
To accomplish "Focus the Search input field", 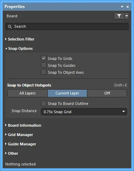I will (x=67, y=27).
